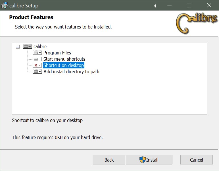Go to previous step with Back button
The height and width of the screenshot is (171, 219).
[x=109, y=160]
